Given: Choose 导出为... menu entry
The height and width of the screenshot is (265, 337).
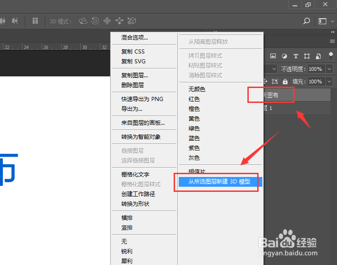Looking at the screenshot, I should coord(132,109).
